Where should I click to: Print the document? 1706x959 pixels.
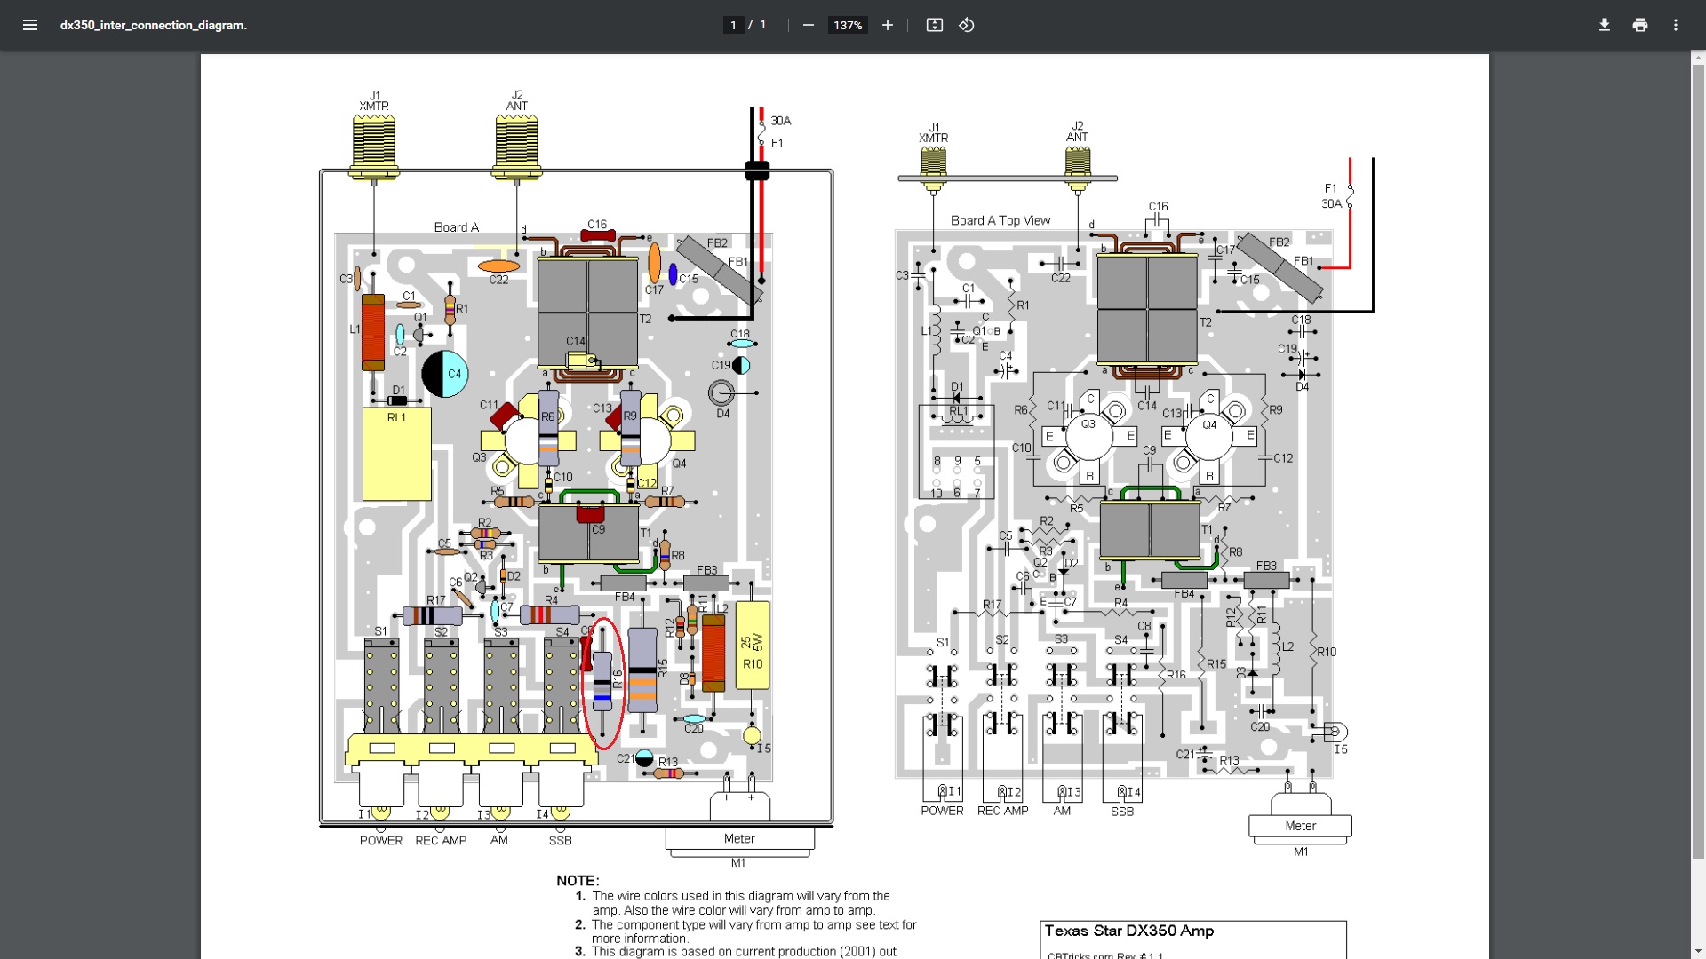[1639, 25]
